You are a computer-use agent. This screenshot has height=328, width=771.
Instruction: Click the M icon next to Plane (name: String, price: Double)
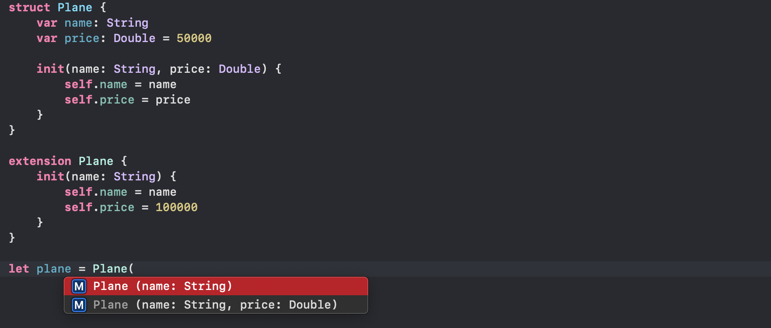point(79,305)
